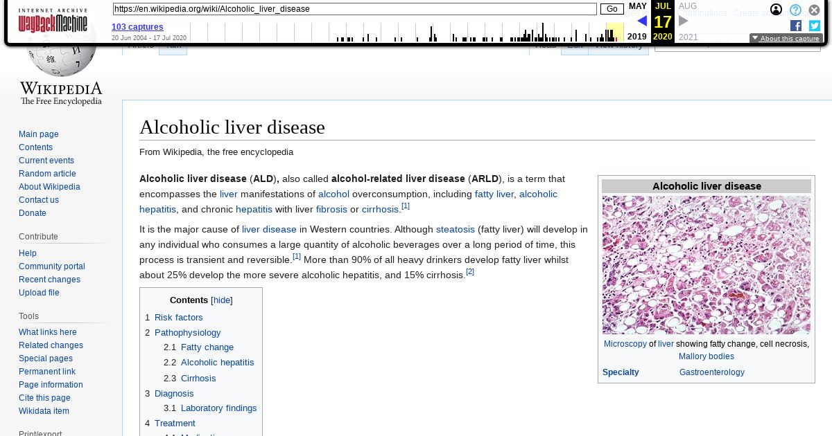Screen dimensions: 832x436
Task: Open Specialty link in infobox
Action: point(621,372)
